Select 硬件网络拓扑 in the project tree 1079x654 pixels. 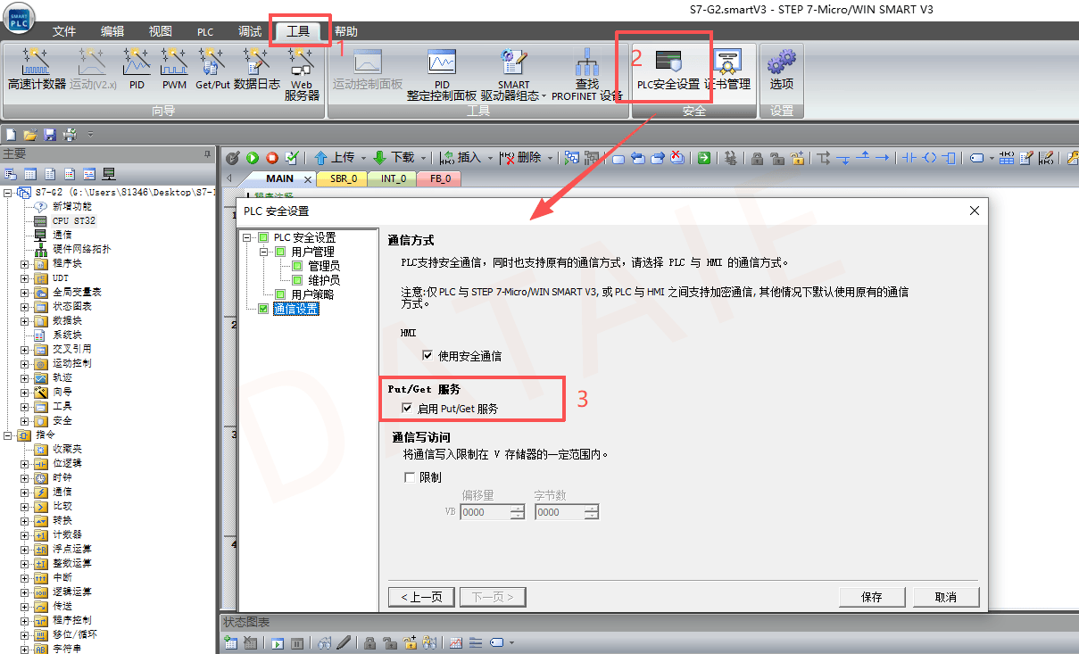(x=82, y=249)
